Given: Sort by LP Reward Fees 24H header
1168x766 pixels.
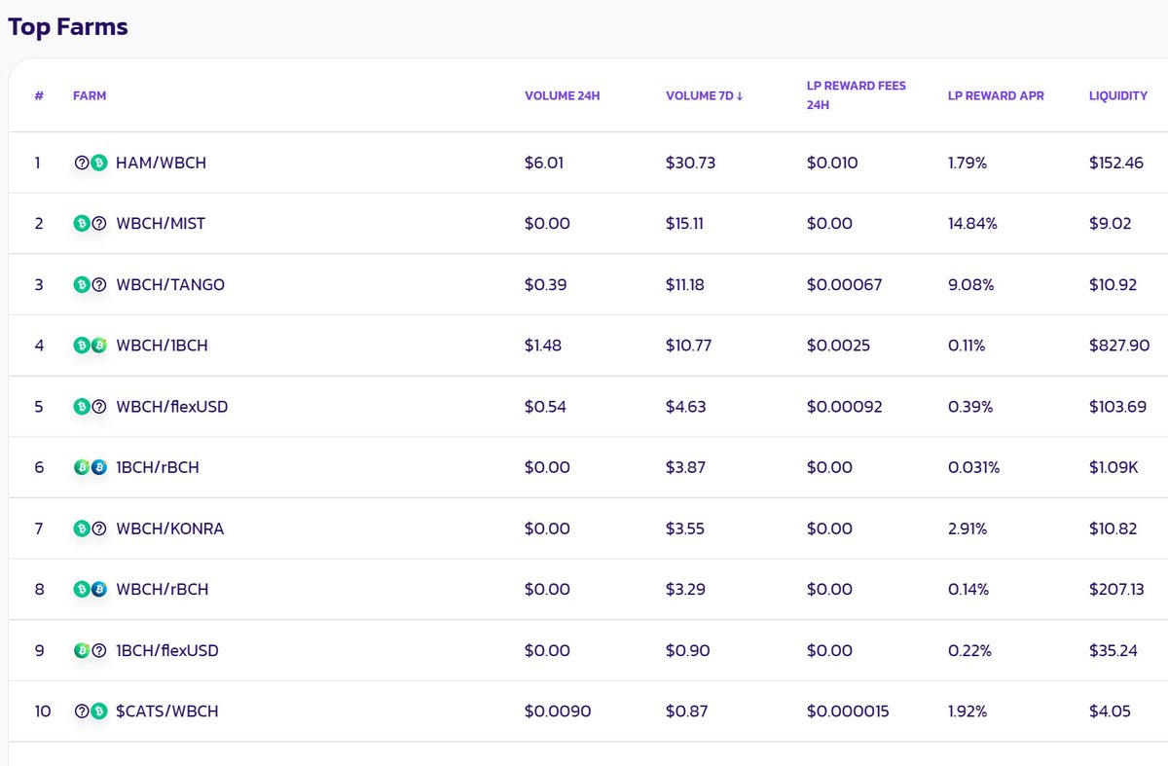Looking at the screenshot, I should (857, 95).
